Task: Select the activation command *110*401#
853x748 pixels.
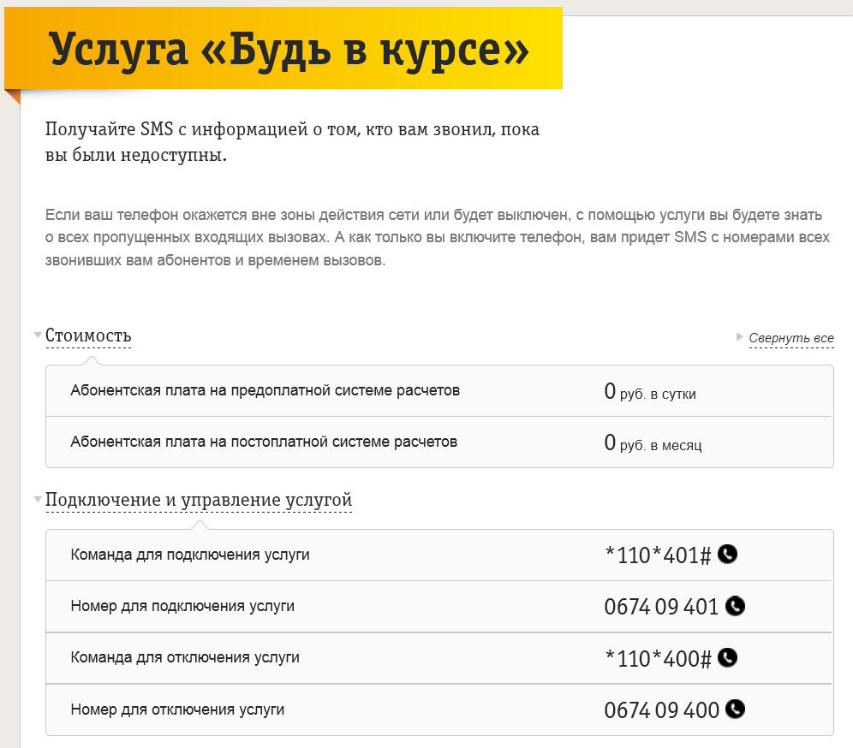Action: tap(658, 555)
